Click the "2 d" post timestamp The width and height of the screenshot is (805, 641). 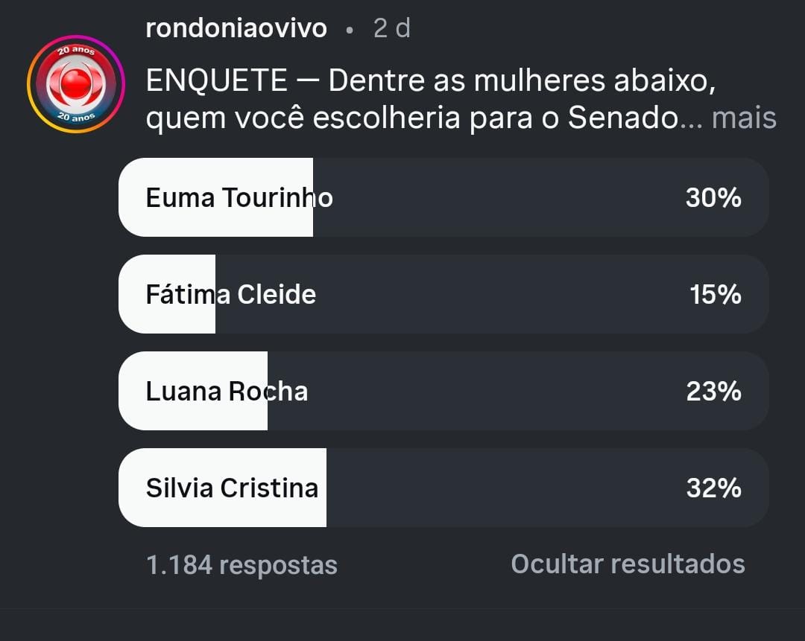pyautogui.click(x=391, y=28)
